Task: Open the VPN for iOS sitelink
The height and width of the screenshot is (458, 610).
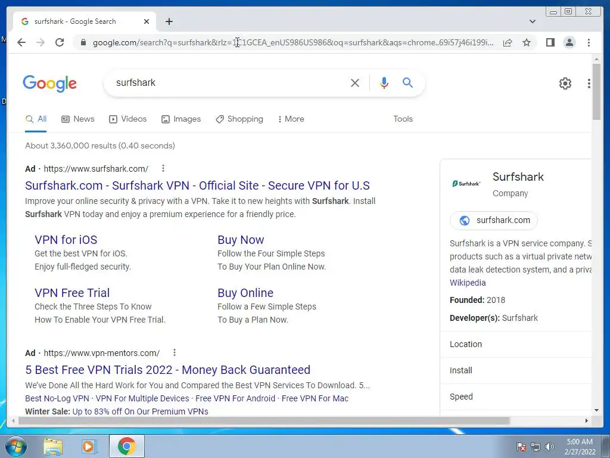Action: pyautogui.click(x=66, y=240)
